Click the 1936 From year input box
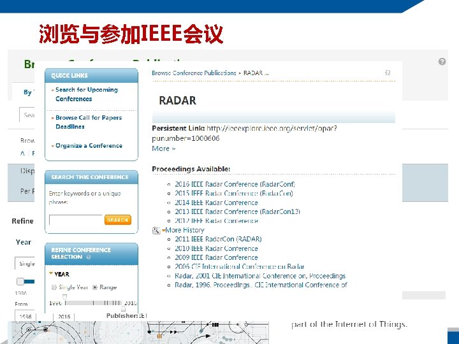459x344 pixels. point(25,316)
